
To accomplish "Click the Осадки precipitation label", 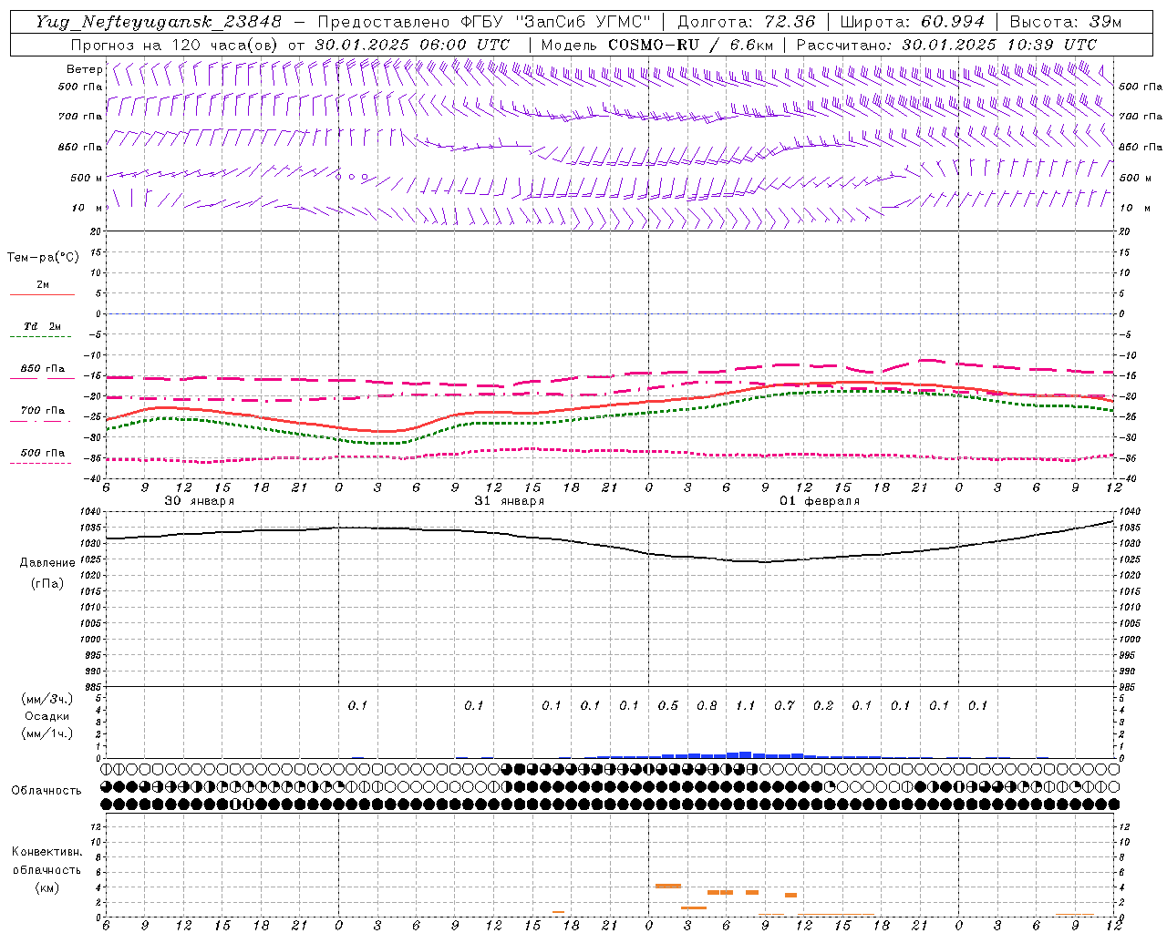I will click(47, 716).
